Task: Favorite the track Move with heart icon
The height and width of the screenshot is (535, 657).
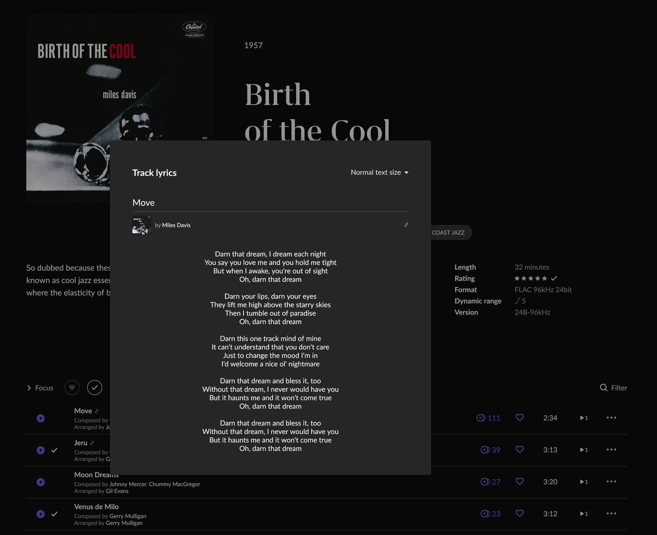Action: pyautogui.click(x=519, y=418)
